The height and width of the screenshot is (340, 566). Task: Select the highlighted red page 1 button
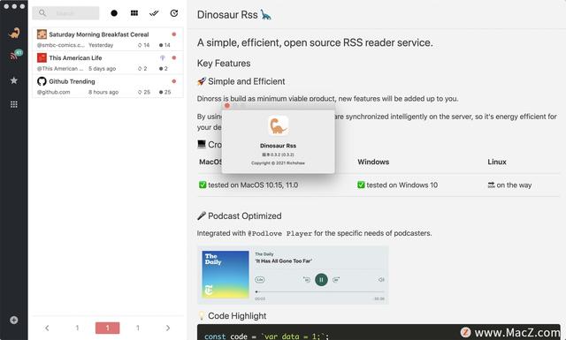click(107, 328)
